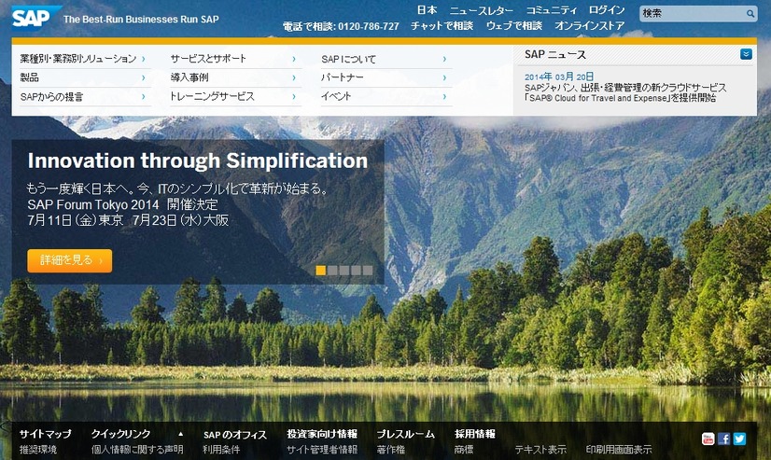Screen dimensions: 771x460
Task: Open 推奨環境 footer link
Action: click(38, 449)
